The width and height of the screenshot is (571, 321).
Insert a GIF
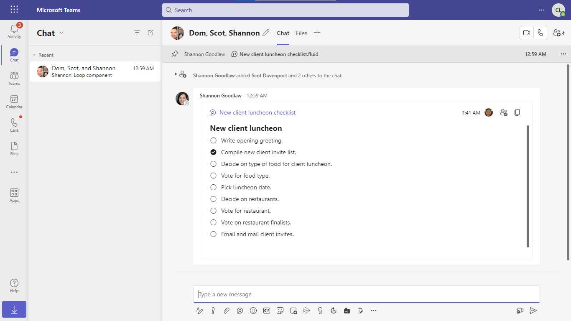point(267,311)
